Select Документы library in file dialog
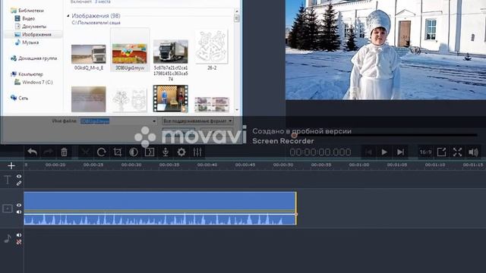This screenshot has height=273, width=486. coord(34,27)
